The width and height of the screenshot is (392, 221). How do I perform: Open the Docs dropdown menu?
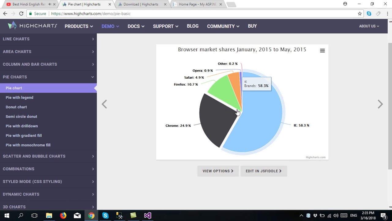click(136, 26)
